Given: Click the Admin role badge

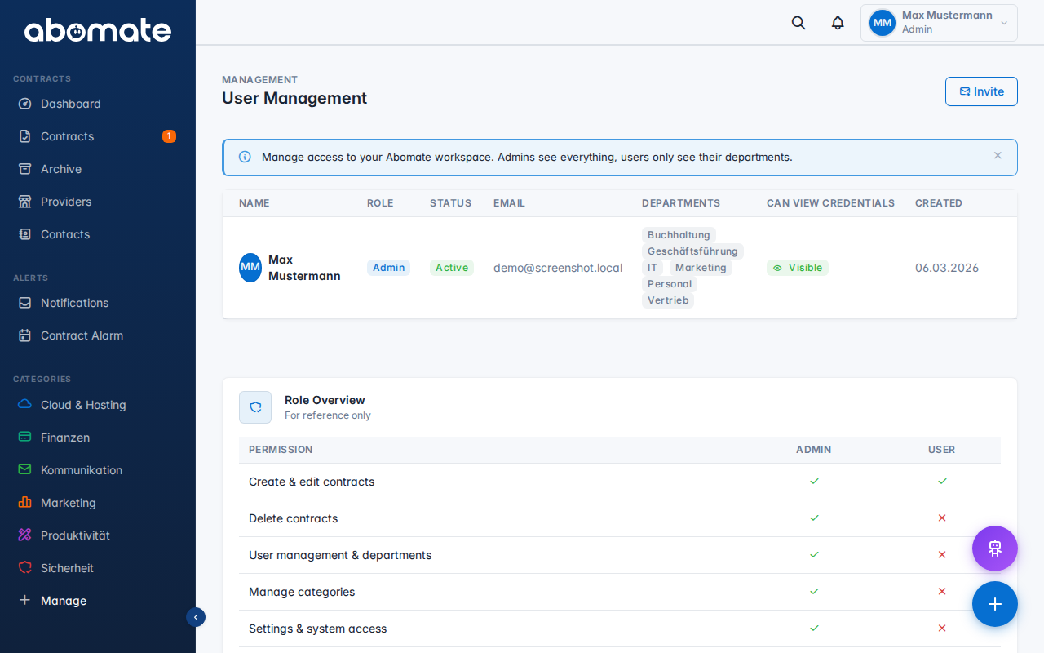Looking at the screenshot, I should [388, 268].
